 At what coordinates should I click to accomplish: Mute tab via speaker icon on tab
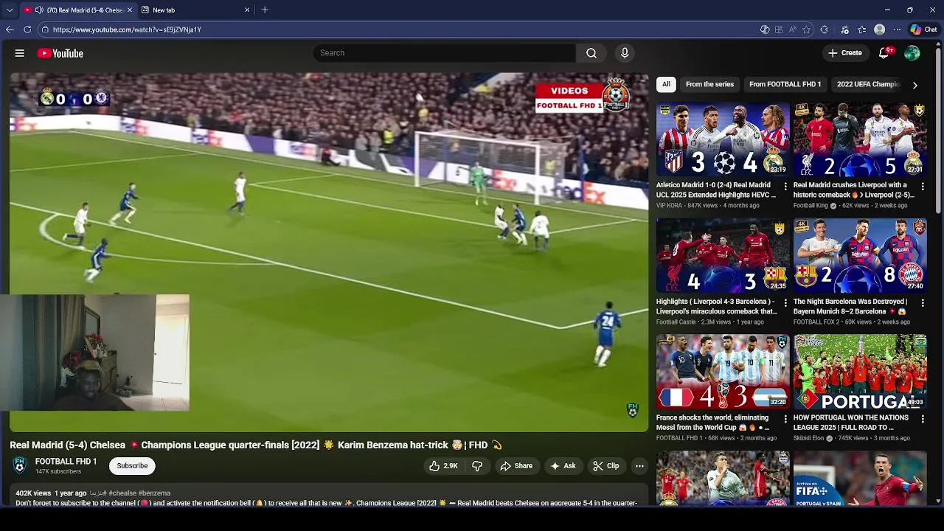click(x=39, y=10)
